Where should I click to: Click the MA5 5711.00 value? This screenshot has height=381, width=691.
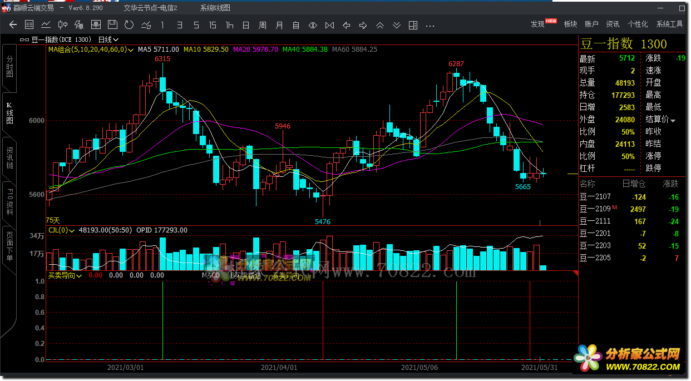tap(159, 49)
